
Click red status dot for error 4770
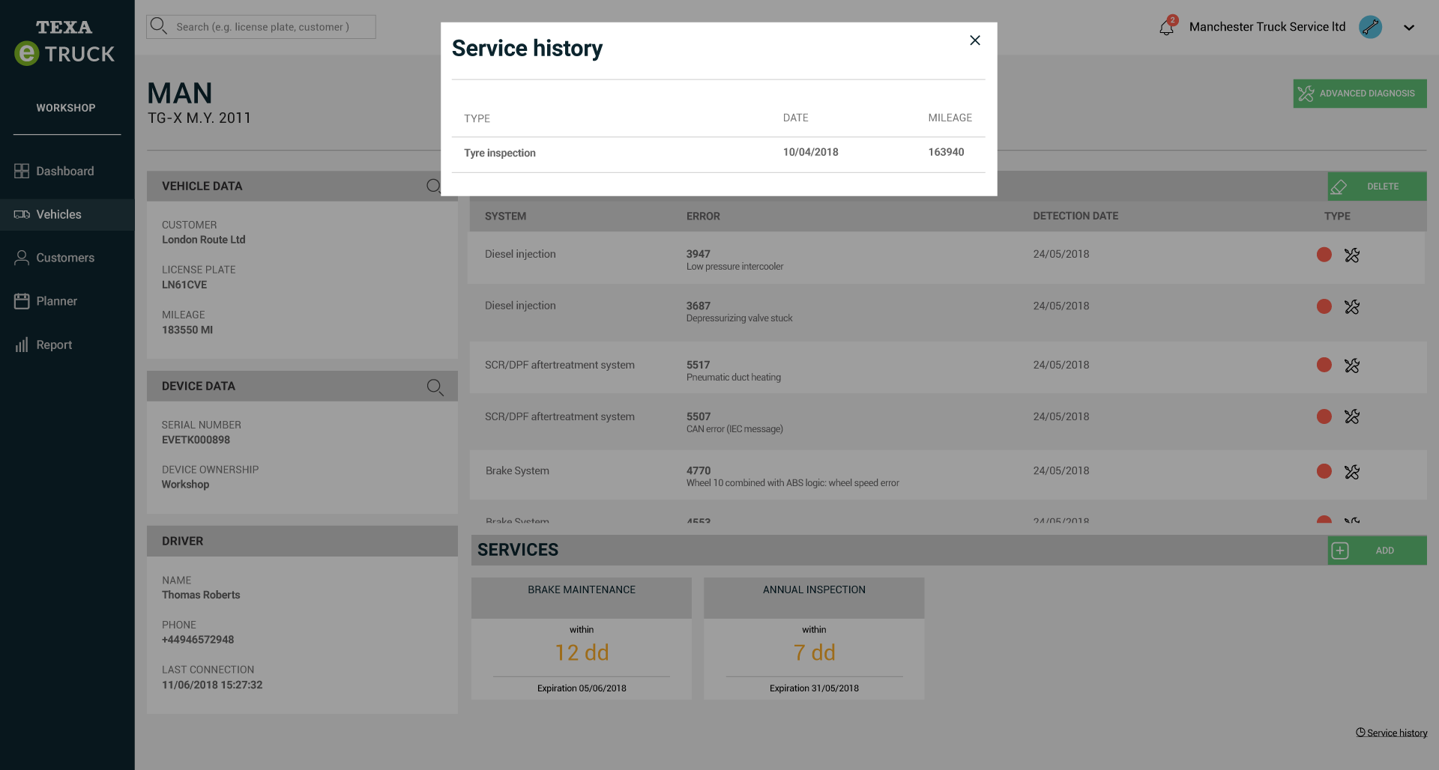(1324, 471)
